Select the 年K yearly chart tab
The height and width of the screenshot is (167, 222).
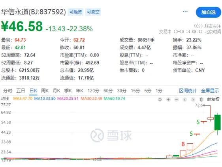pyautogui.click(x=79, y=91)
